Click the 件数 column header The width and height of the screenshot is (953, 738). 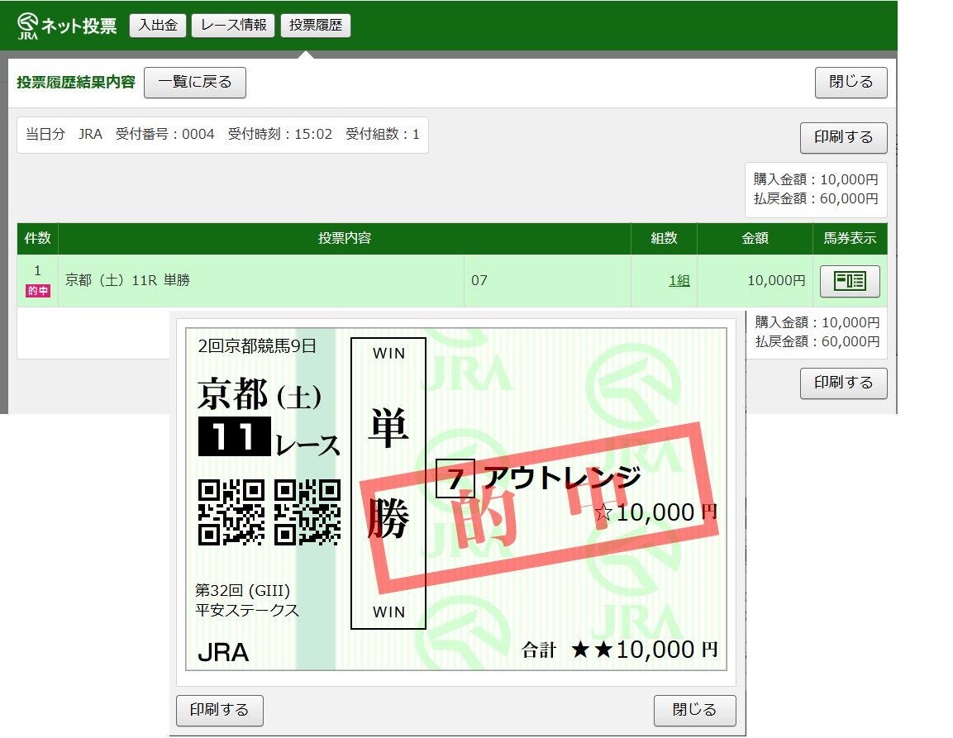click(x=38, y=238)
